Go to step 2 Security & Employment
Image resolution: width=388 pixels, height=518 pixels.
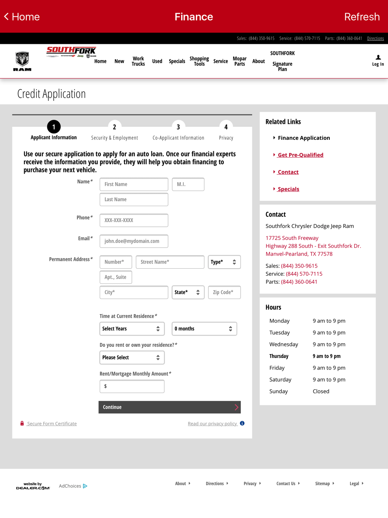pos(114,131)
